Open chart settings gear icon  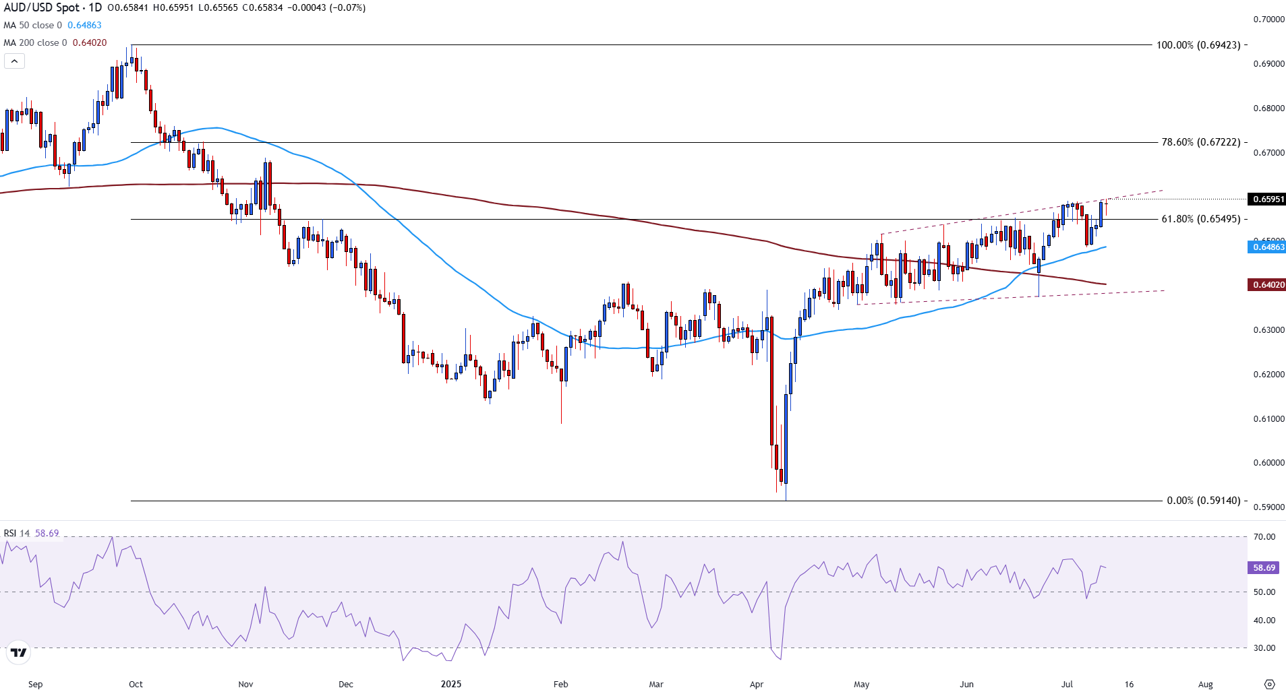[x=1269, y=684]
